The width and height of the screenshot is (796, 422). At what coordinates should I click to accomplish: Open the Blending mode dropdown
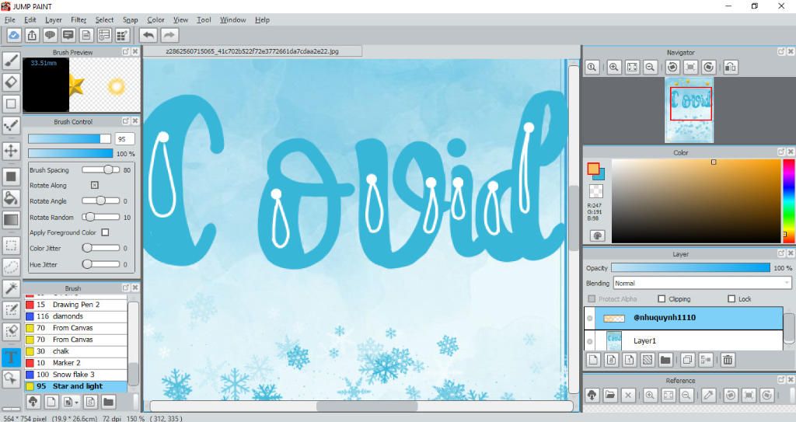(703, 284)
